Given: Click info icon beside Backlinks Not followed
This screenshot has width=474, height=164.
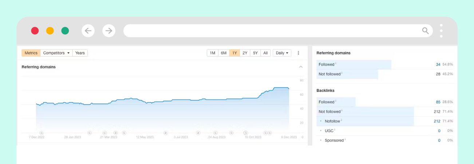Looking at the screenshot, I should (x=342, y=111).
